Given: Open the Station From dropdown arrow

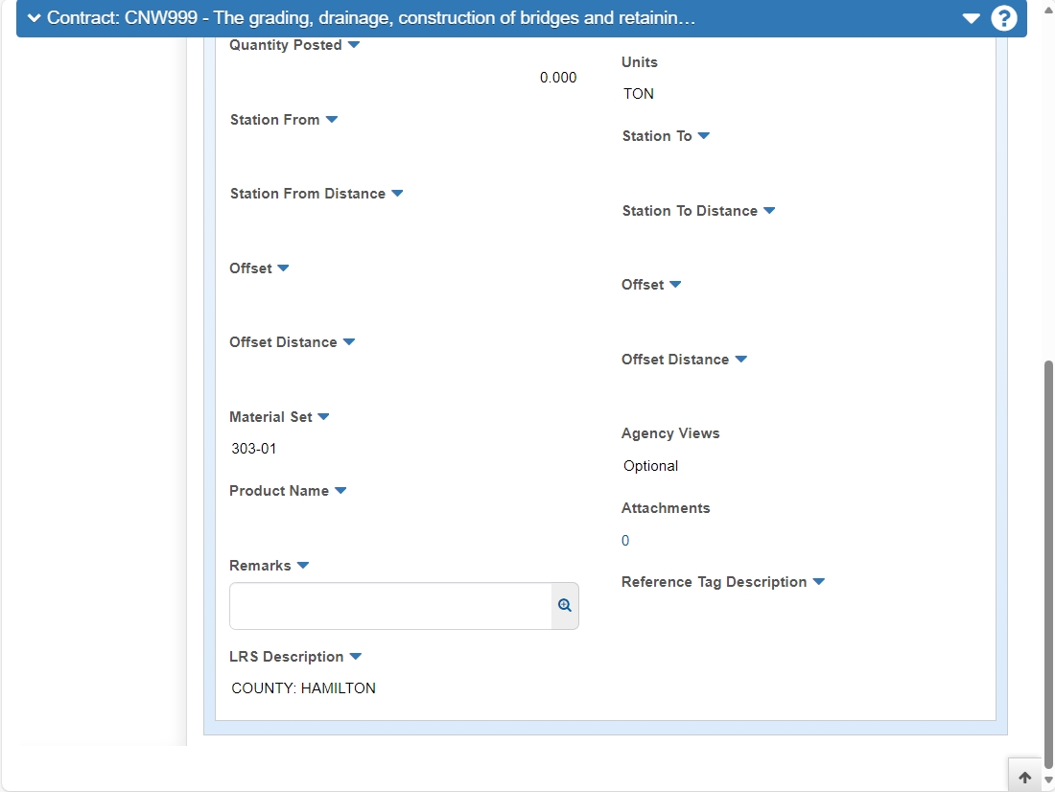Looking at the screenshot, I should (332, 120).
